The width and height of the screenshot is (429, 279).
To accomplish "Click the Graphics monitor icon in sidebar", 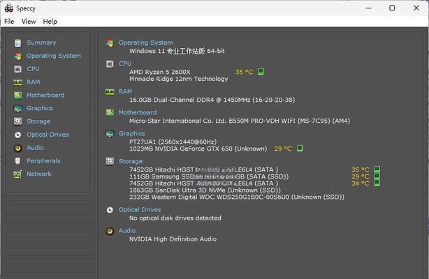I will [x=17, y=109].
